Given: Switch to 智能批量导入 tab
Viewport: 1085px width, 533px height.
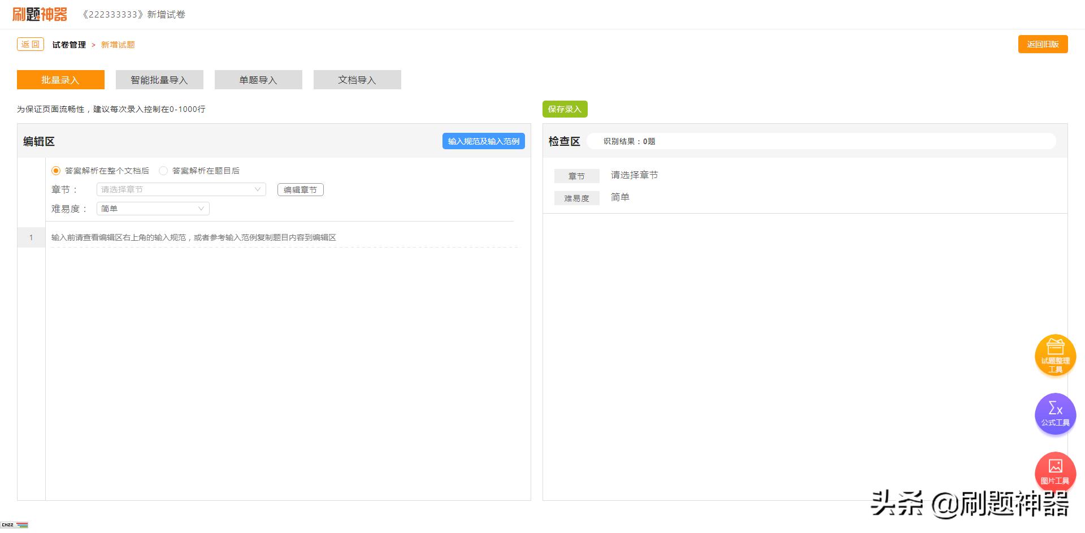Looking at the screenshot, I should tap(159, 80).
